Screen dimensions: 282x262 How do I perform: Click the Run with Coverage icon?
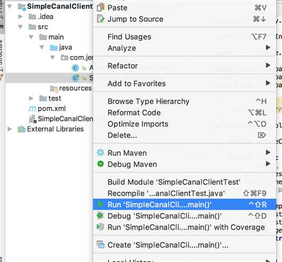(x=100, y=227)
